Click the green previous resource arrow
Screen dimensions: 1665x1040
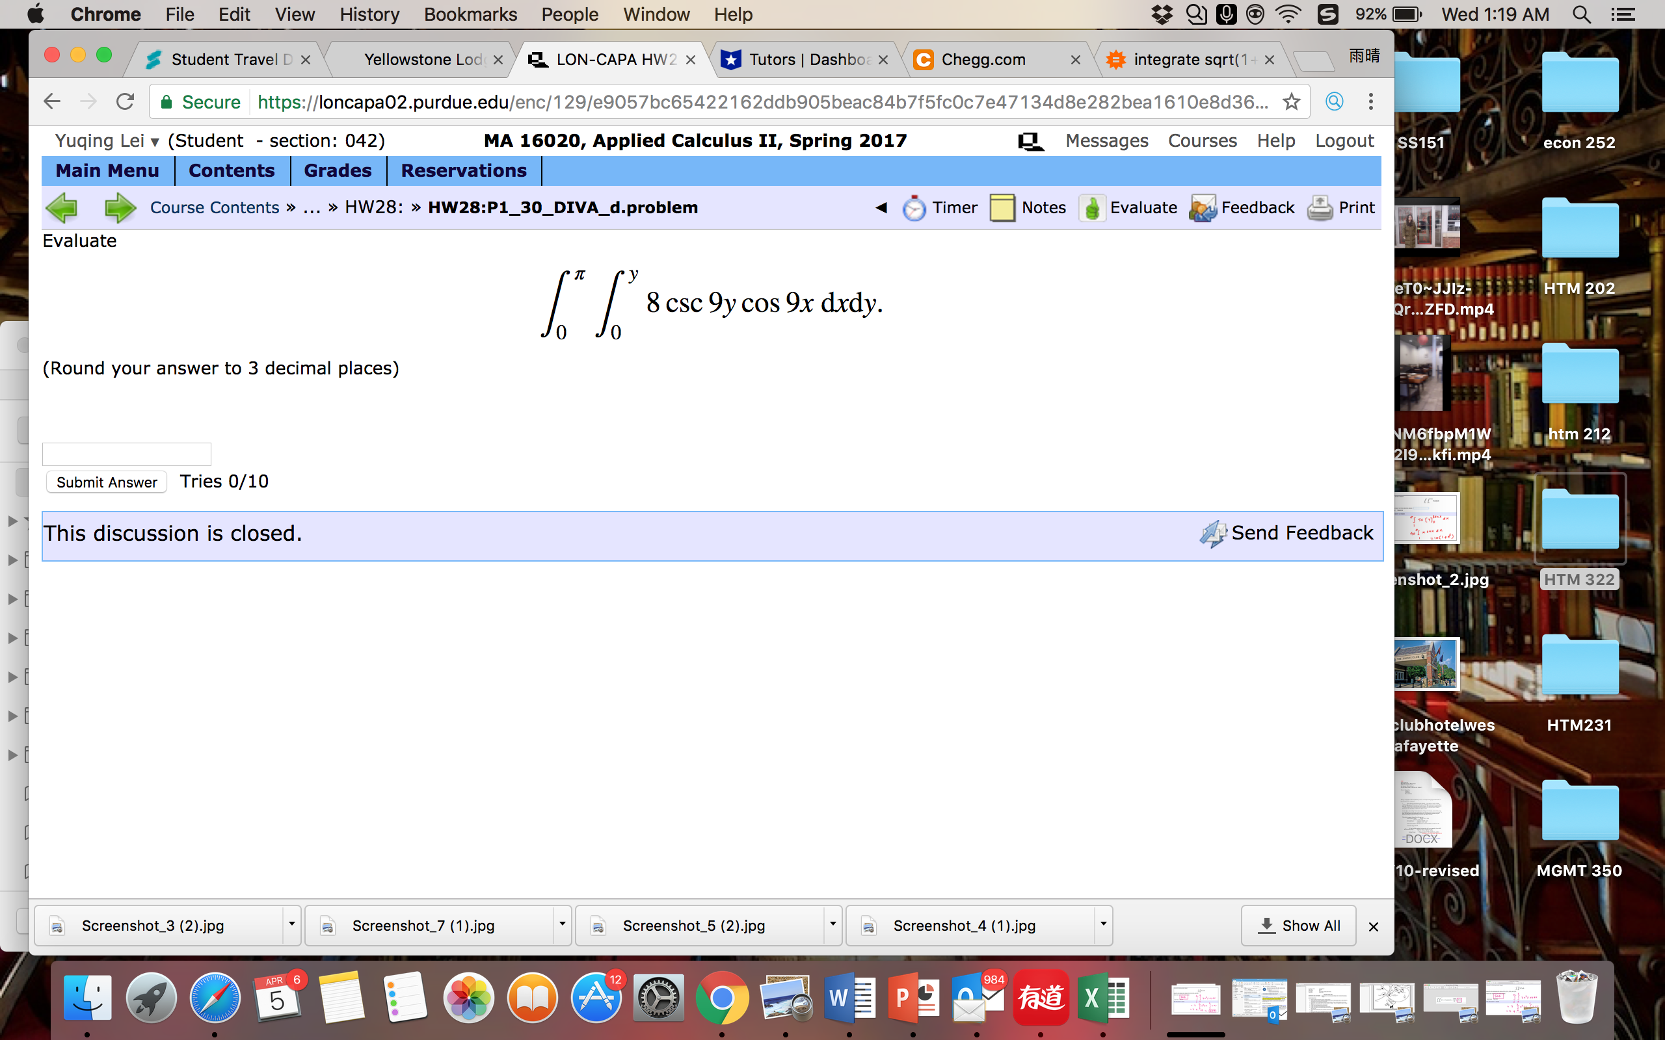62,208
